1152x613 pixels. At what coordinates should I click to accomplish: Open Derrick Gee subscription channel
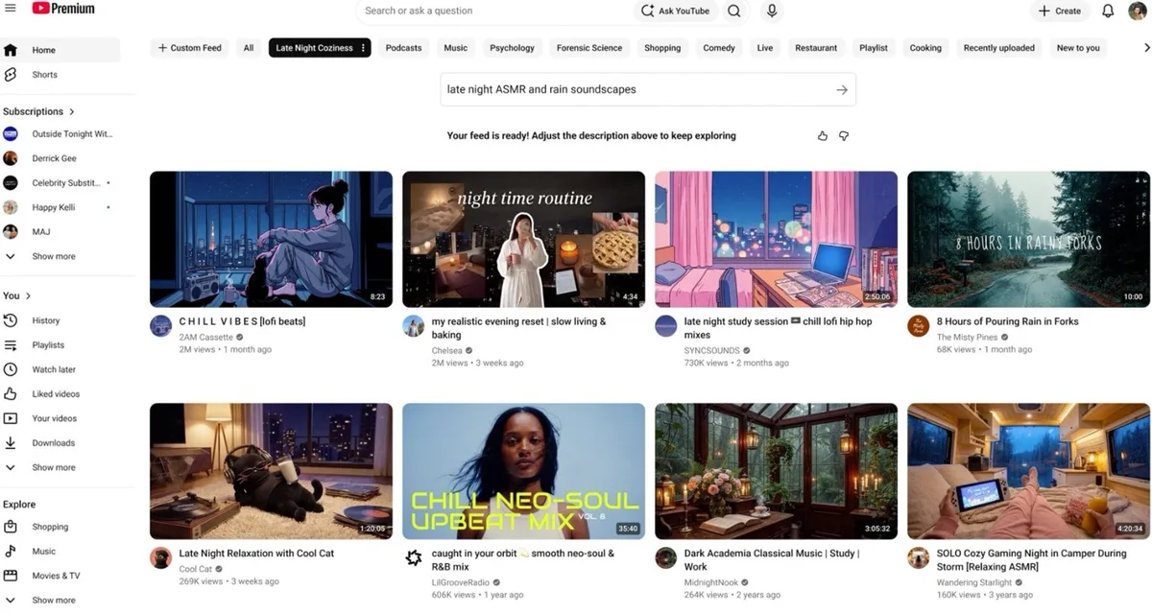point(60,158)
